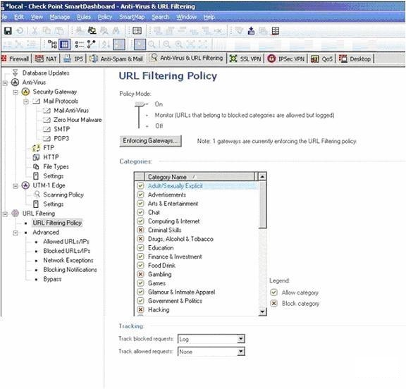Viewport: 406px width, 389px height.
Task: Switch to the SSL VPN tab
Action: [x=245, y=59]
